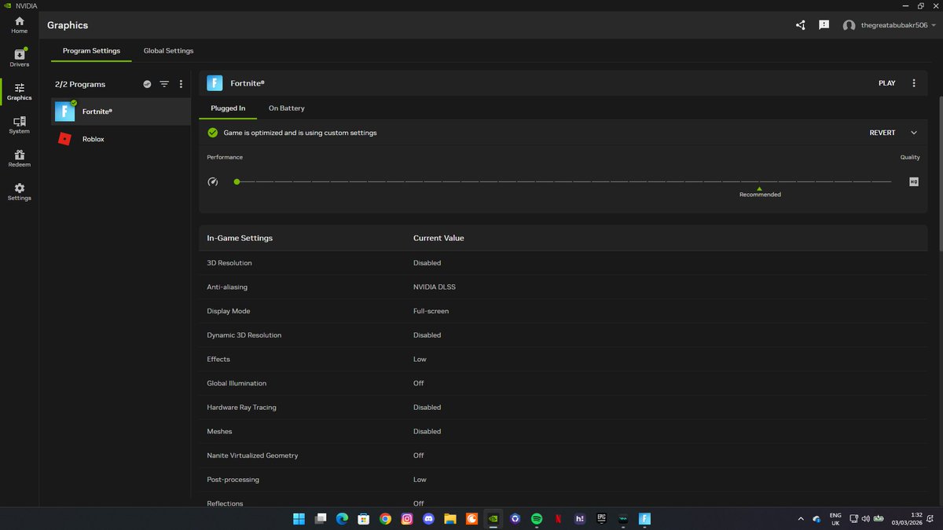
Task: Click the Nanite Virtualized Geometry setting label
Action: click(x=252, y=455)
